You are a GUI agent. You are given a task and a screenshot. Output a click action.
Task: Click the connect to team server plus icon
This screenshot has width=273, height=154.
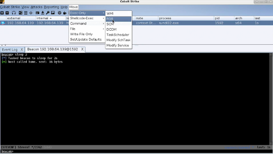(2, 13)
